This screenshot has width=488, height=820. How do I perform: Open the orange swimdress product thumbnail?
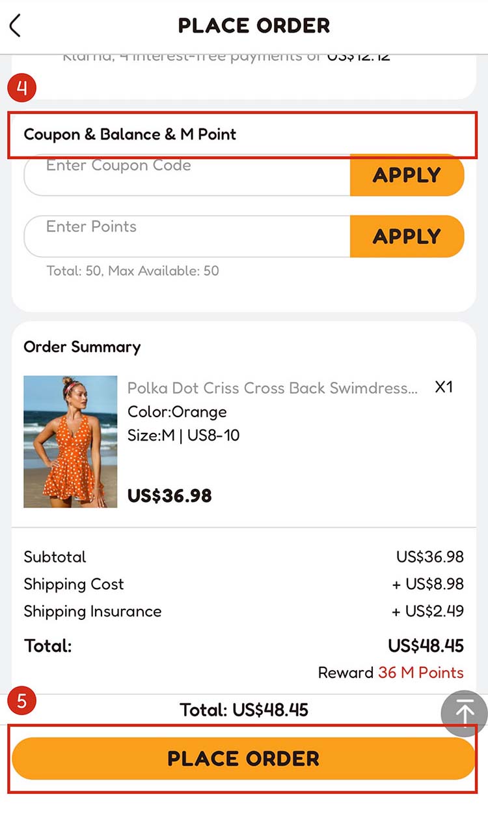click(70, 441)
